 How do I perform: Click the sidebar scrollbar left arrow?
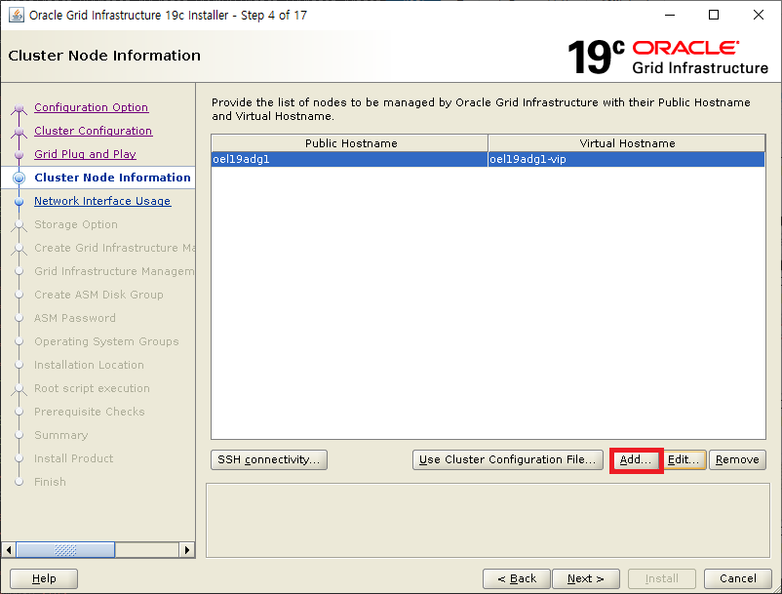tap(9, 550)
